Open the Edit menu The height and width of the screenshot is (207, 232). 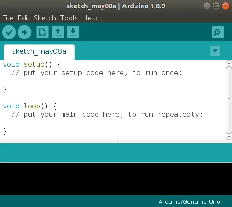coord(24,18)
